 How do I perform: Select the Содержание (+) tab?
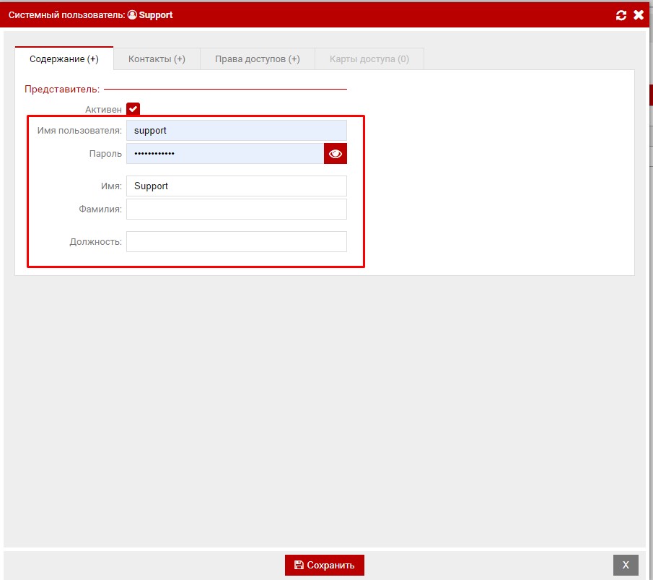64,59
